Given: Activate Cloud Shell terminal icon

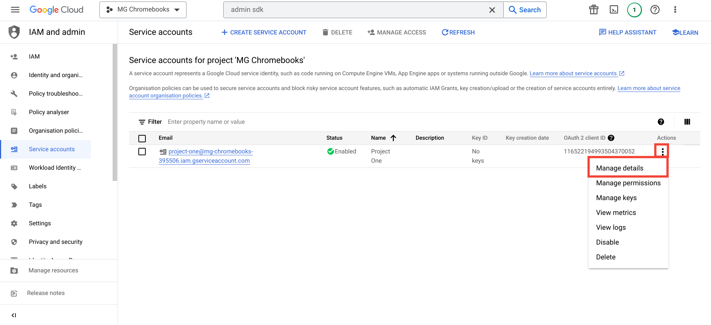Looking at the screenshot, I should (614, 10).
